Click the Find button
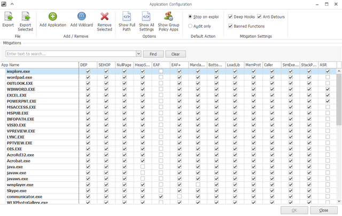This screenshot has height=216, width=342. click(153, 54)
